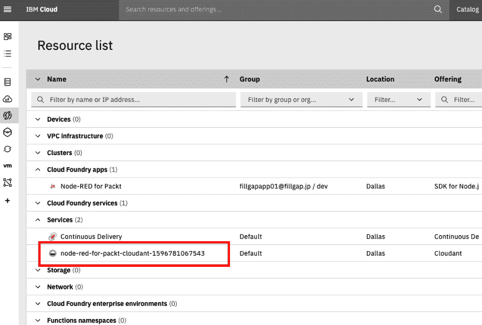Click the Location column header
The image size is (482, 325).
point(380,79)
